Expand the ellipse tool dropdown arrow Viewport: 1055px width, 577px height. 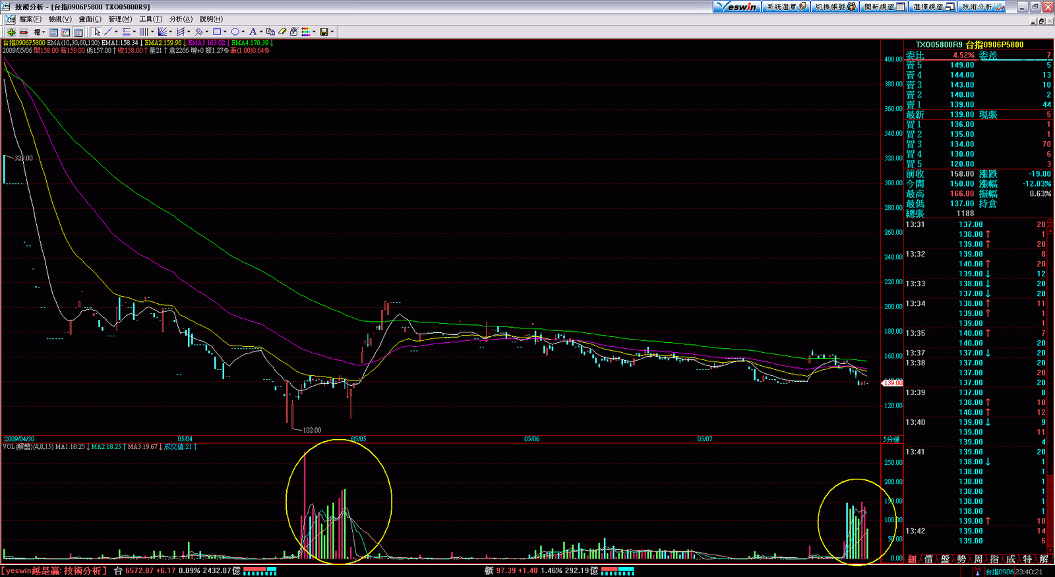click(243, 32)
